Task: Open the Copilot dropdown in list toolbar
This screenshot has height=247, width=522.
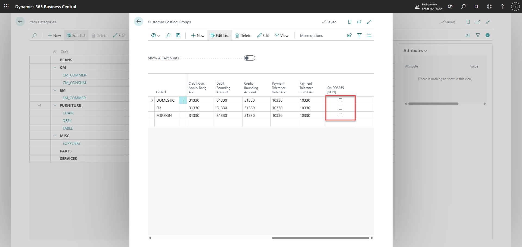Action: 156,36
